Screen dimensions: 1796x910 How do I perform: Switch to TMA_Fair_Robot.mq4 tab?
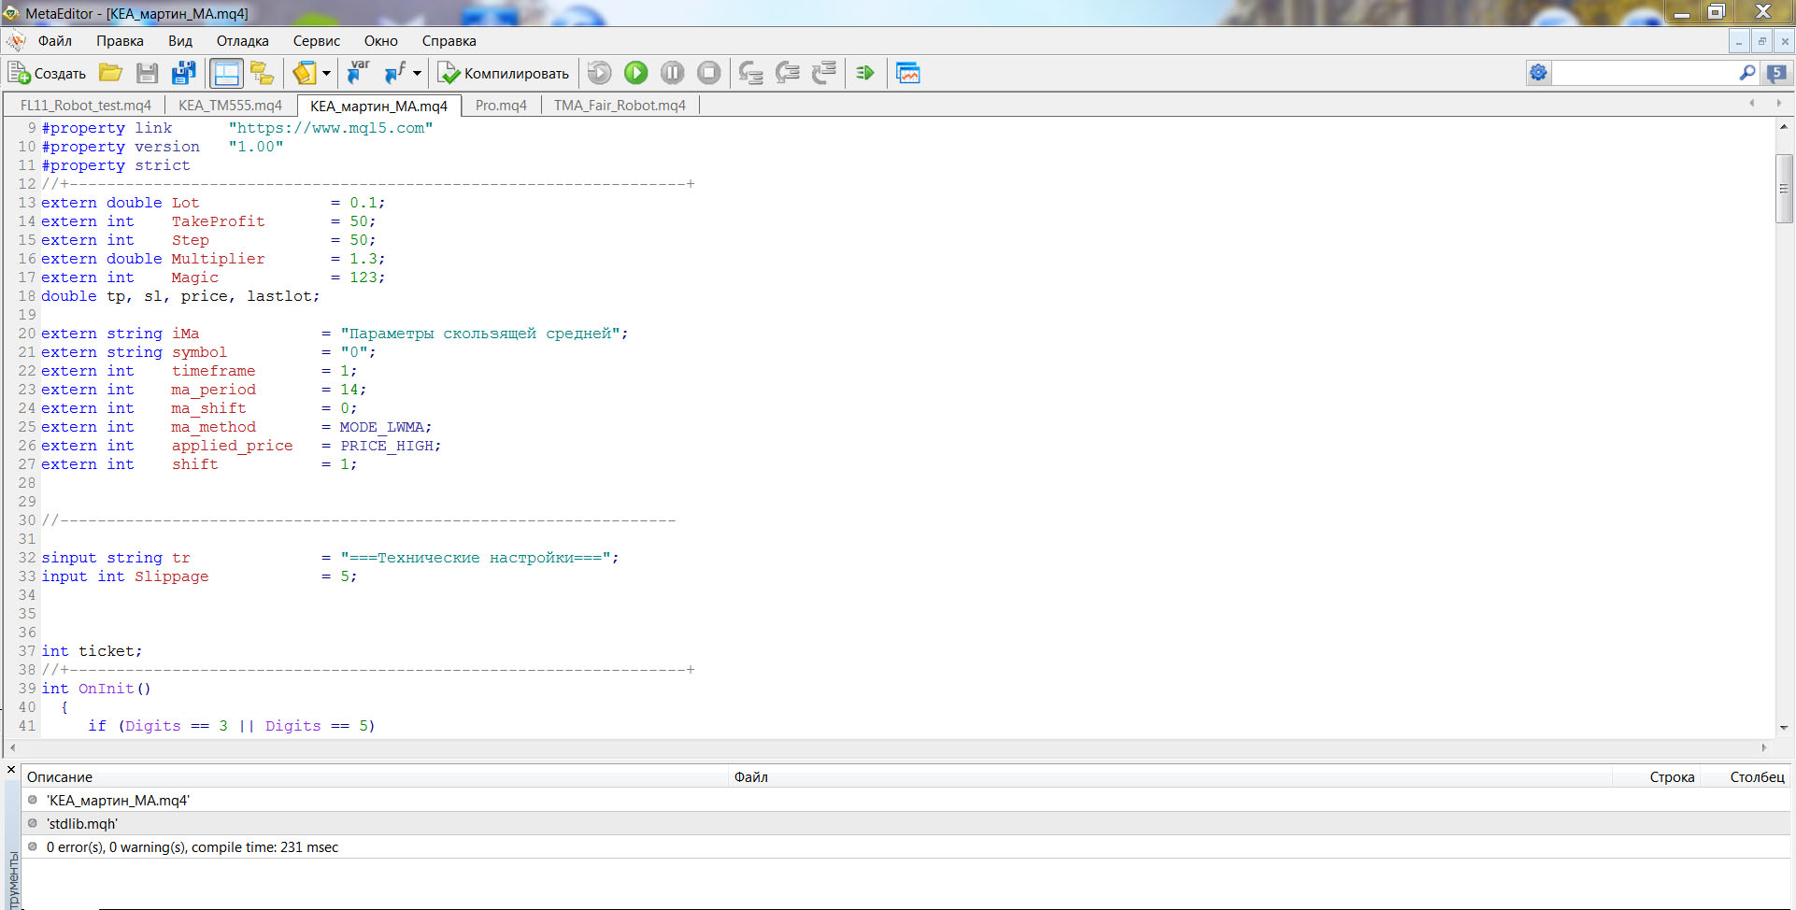[x=620, y=106]
